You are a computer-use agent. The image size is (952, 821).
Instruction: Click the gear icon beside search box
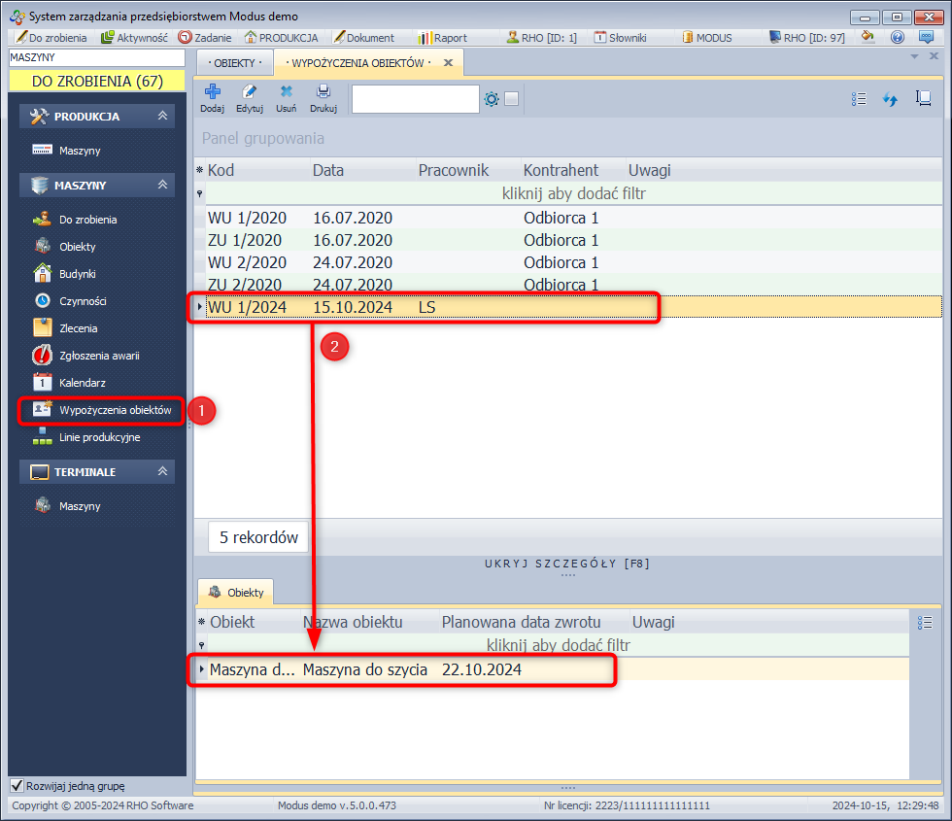point(492,99)
